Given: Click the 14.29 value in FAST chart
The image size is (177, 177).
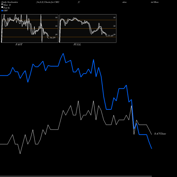Looking at the screenshot, I should [x=52, y=38].
